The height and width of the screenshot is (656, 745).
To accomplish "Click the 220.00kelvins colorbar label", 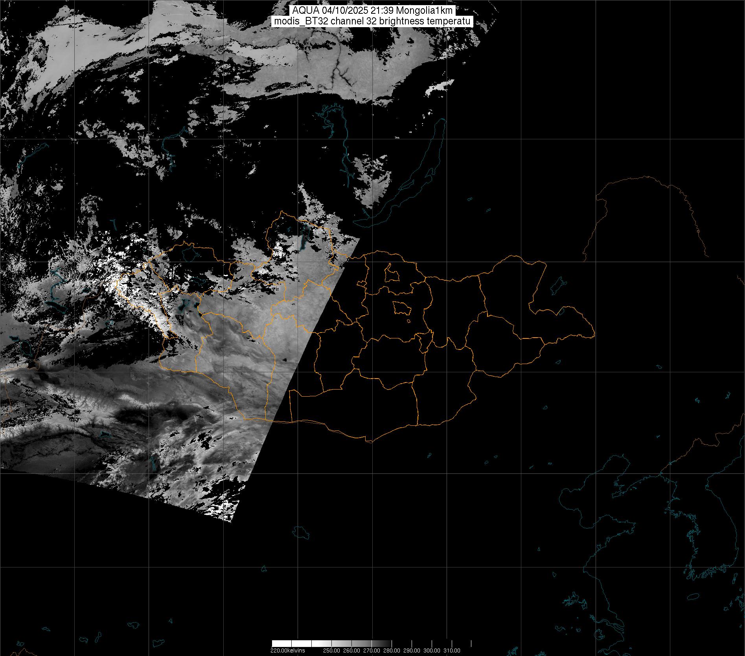I will tap(287, 650).
